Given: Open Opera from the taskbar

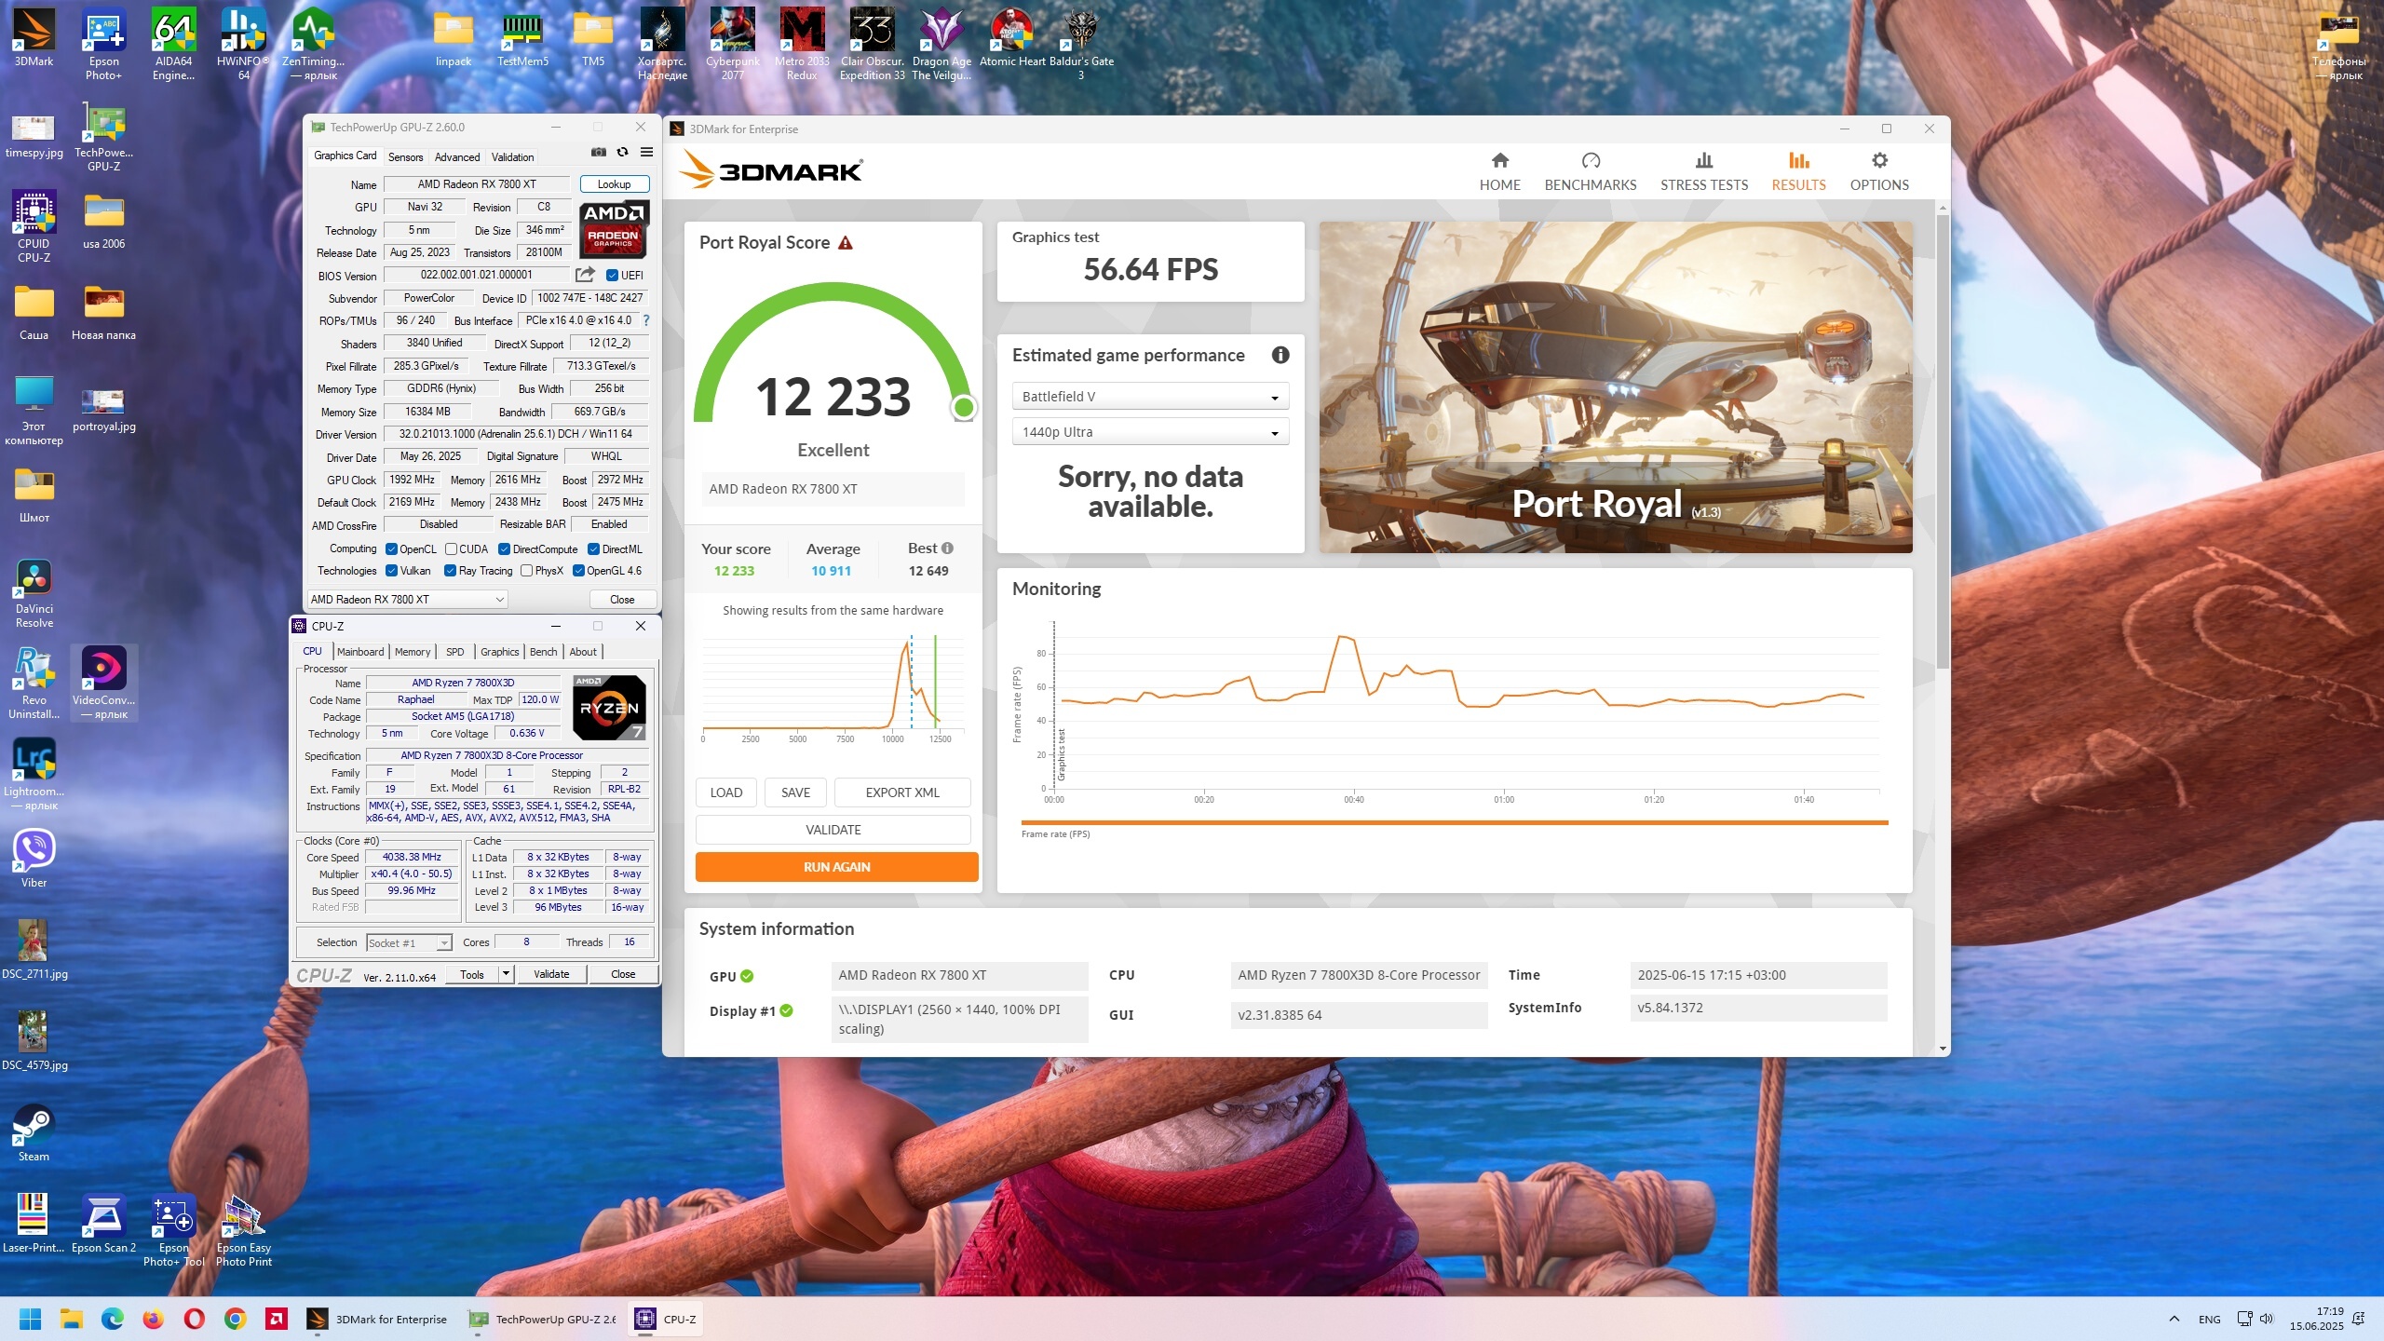Looking at the screenshot, I should (195, 1319).
